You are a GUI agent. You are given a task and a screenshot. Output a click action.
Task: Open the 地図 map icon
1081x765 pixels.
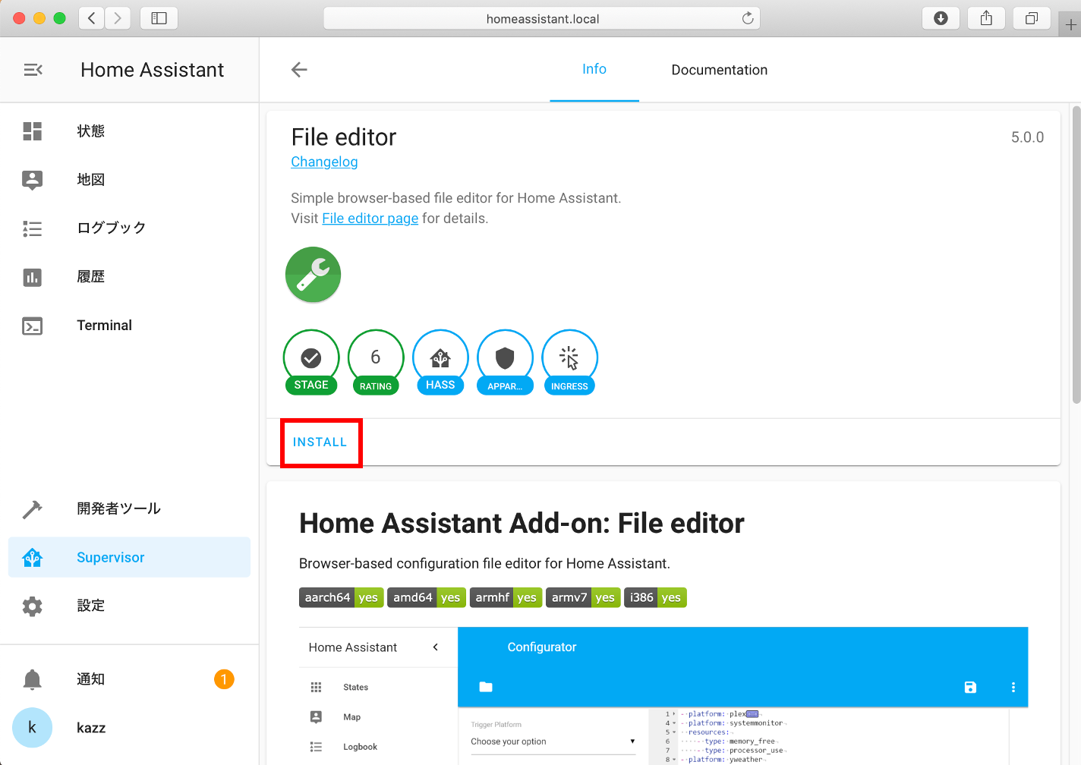tap(33, 180)
